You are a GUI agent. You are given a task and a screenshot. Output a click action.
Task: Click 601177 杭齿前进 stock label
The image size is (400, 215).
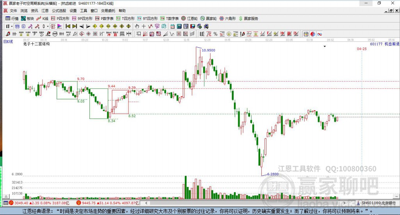(x=385, y=44)
